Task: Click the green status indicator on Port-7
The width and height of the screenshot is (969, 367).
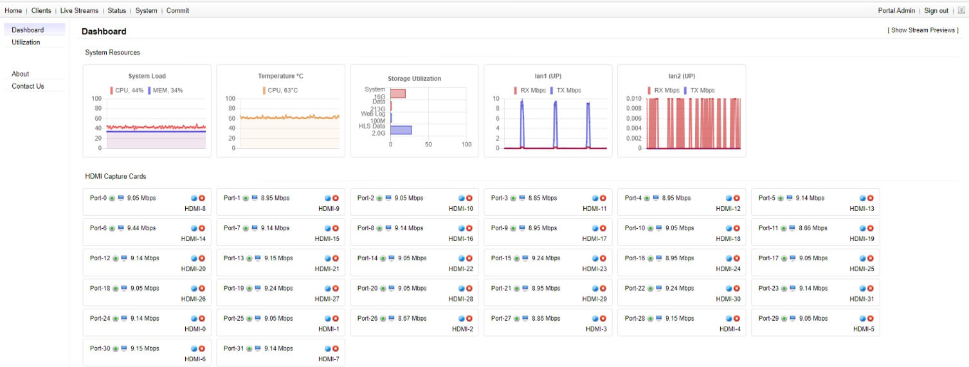Action: click(x=246, y=229)
